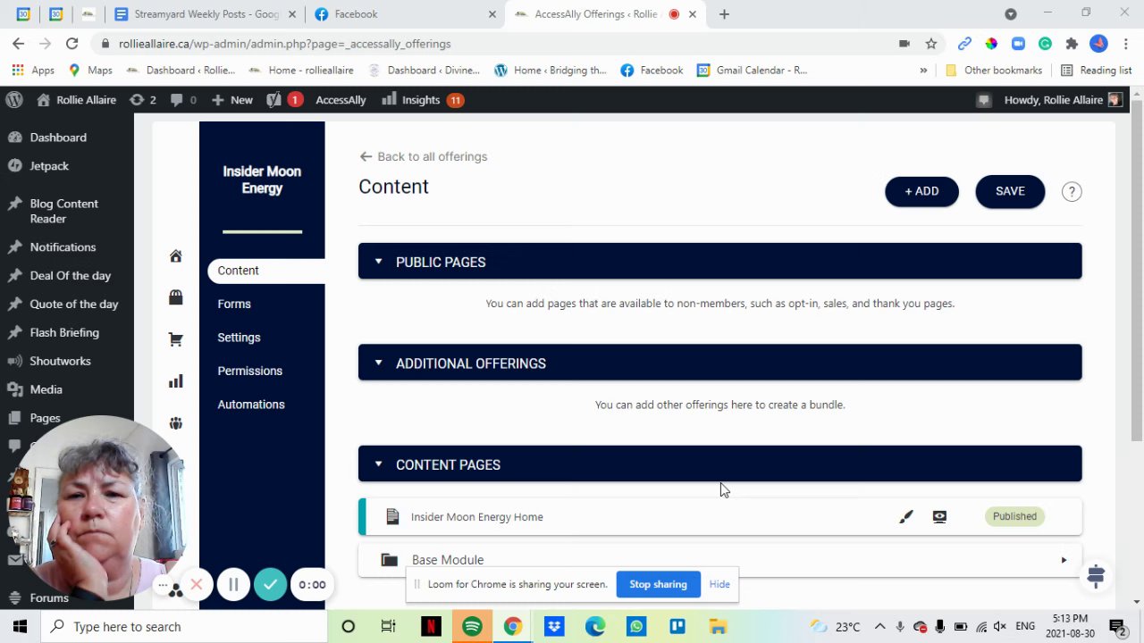Open the offering home icon in sidebar
The height and width of the screenshot is (643, 1144).
176,256
